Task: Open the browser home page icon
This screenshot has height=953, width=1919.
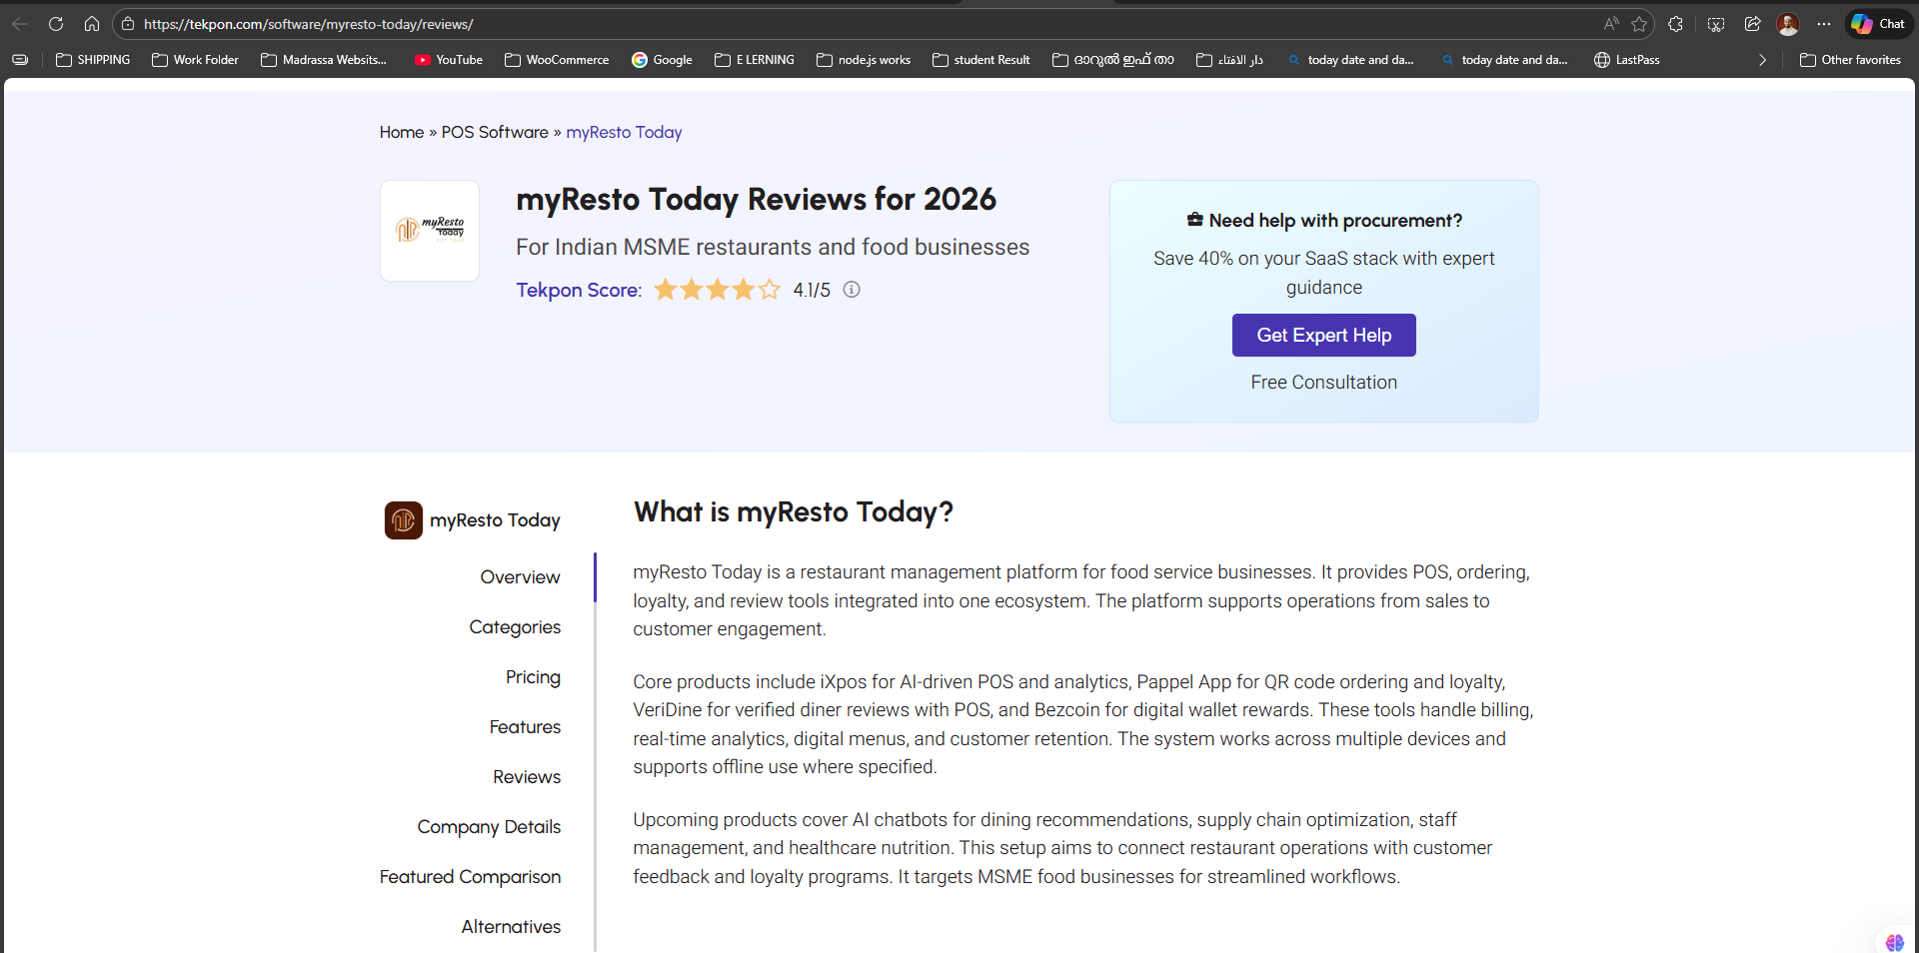Action: click(92, 24)
